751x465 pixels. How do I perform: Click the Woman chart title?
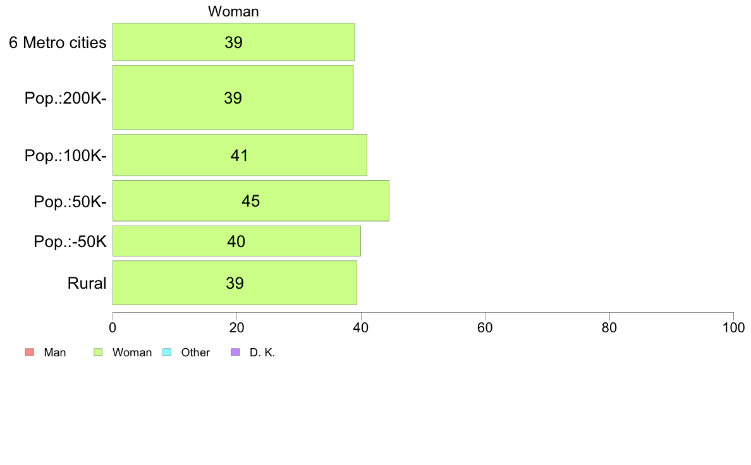coord(233,11)
